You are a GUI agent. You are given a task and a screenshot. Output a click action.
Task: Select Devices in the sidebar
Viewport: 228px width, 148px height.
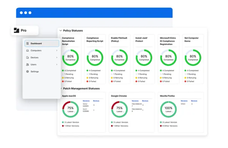coord(42,58)
